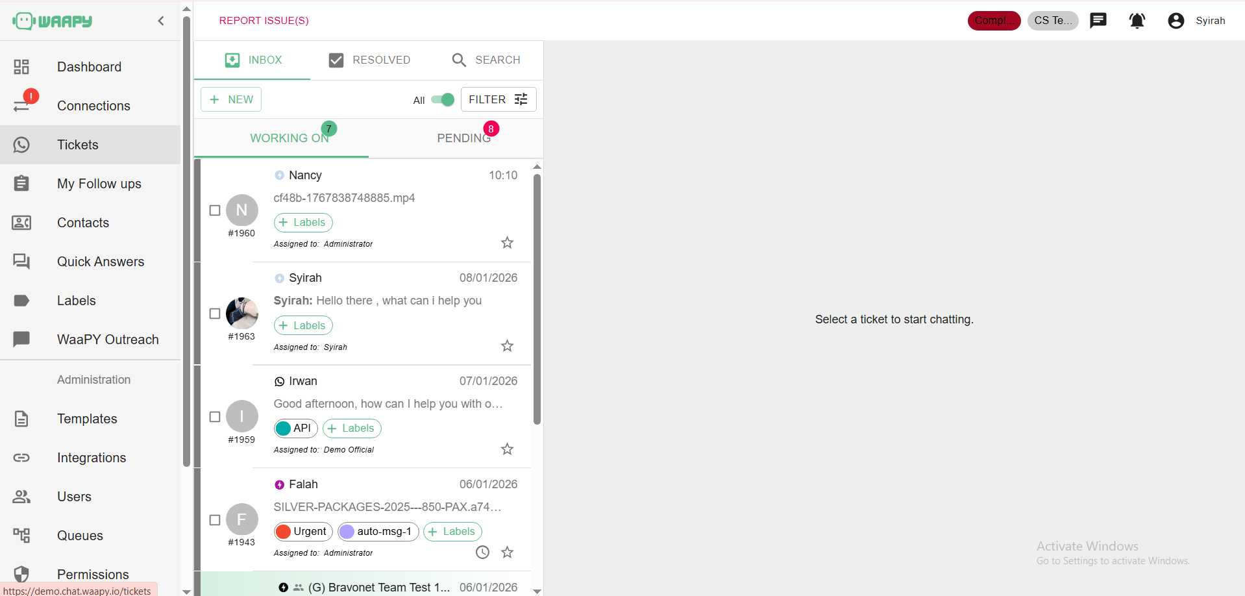Select the Syirah ticket #1963 checkbox

(x=215, y=314)
